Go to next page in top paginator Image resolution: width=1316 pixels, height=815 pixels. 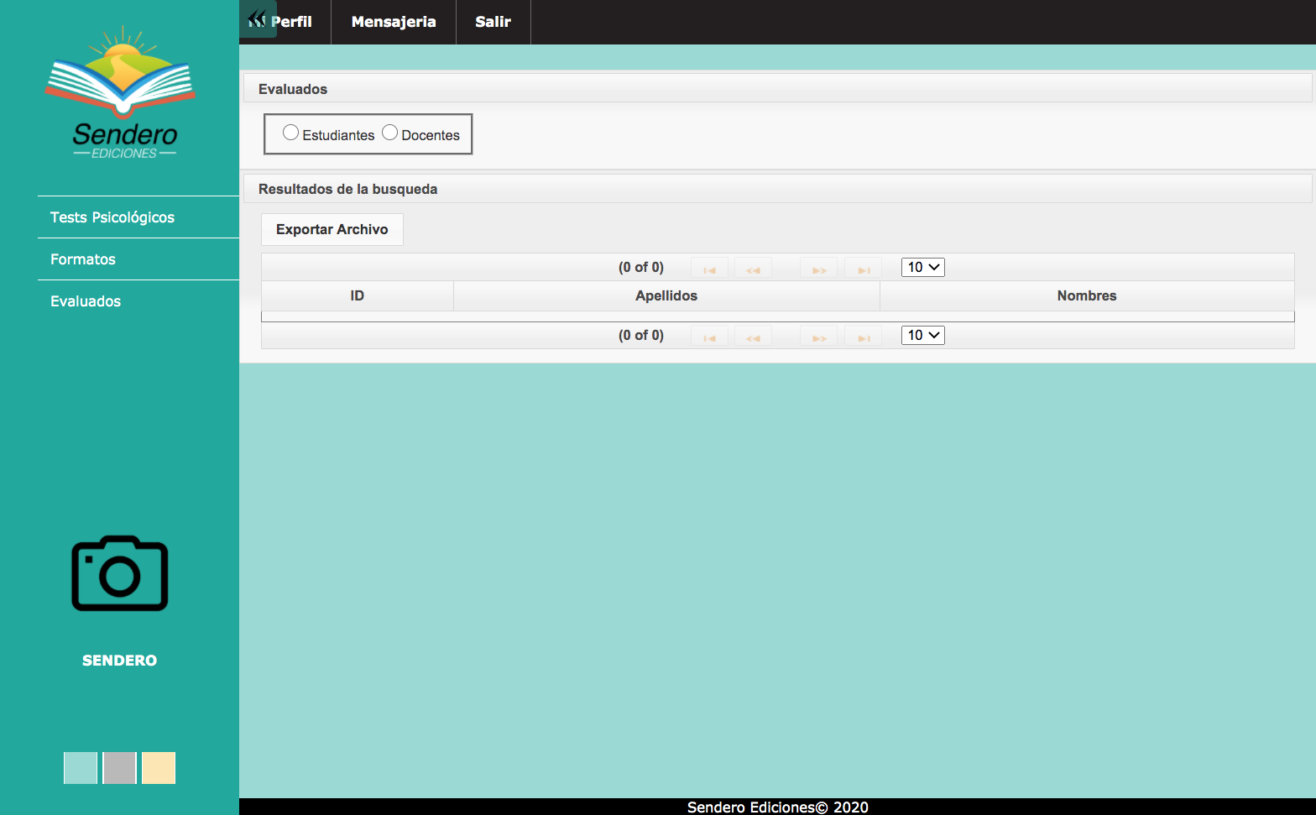(x=818, y=269)
